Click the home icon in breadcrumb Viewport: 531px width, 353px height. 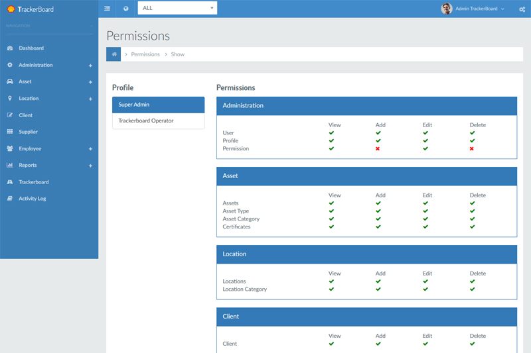coord(114,54)
